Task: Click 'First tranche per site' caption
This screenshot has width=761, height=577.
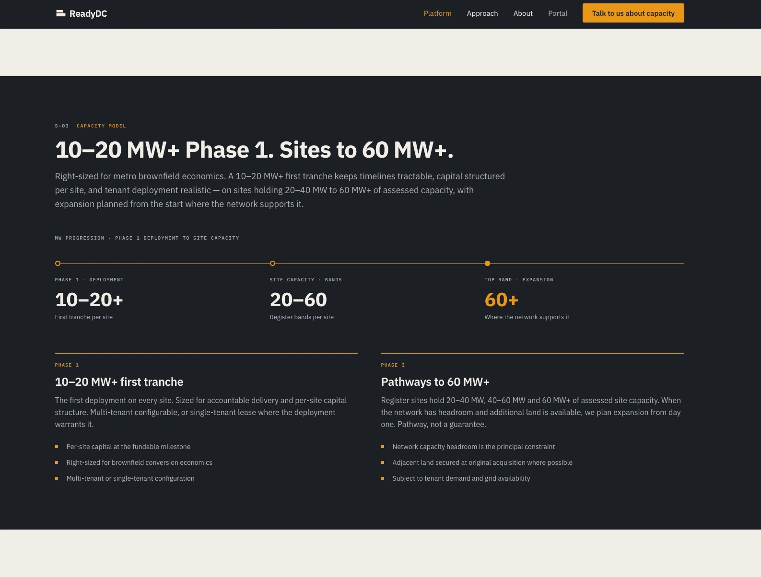Action: tap(84, 317)
